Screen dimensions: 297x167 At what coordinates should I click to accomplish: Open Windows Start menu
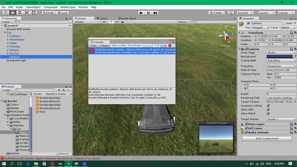coord(4,164)
